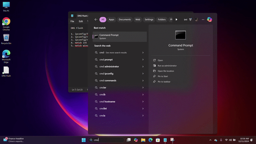Expand the 'cmder' suggestion arrow
The height and width of the screenshot is (144, 256).
point(143,88)
